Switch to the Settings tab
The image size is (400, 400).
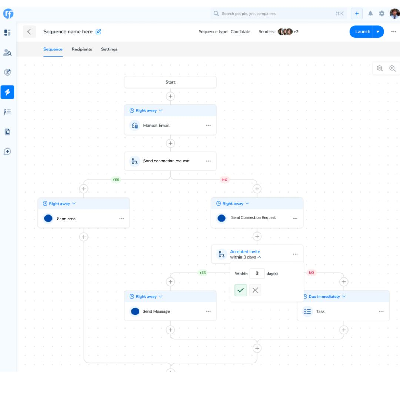click(x=109, y=49)
